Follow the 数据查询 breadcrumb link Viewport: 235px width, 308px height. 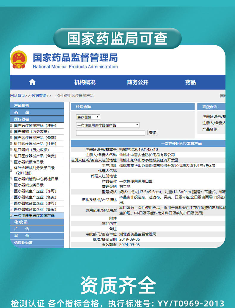coord(39,96)
